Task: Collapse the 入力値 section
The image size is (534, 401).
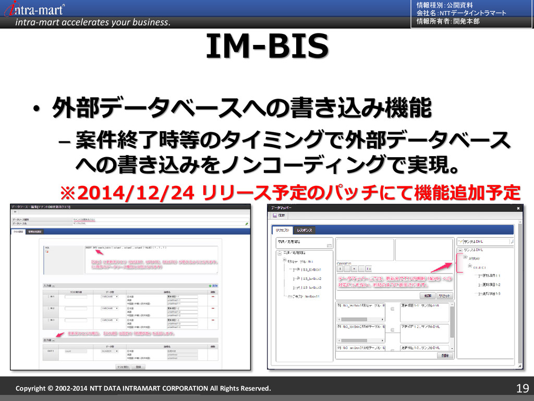Action: [54, 286]
